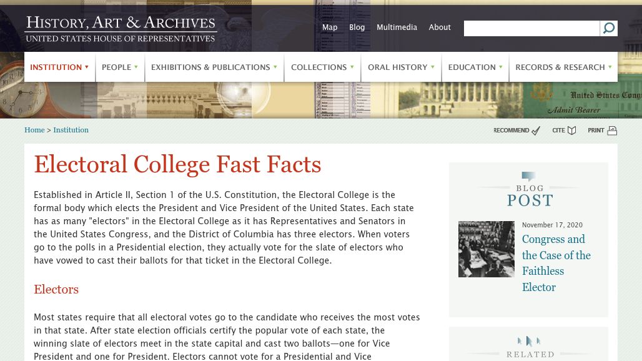Open the Collections menu
This screenshot has height=361, width=642.
tap(322, 67)
